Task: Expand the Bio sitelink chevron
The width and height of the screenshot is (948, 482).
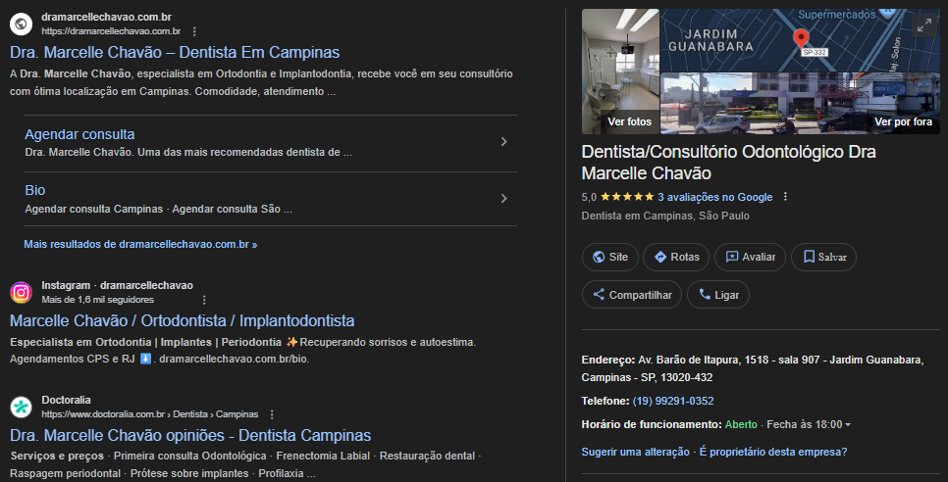Action: (x=503, y=199)
